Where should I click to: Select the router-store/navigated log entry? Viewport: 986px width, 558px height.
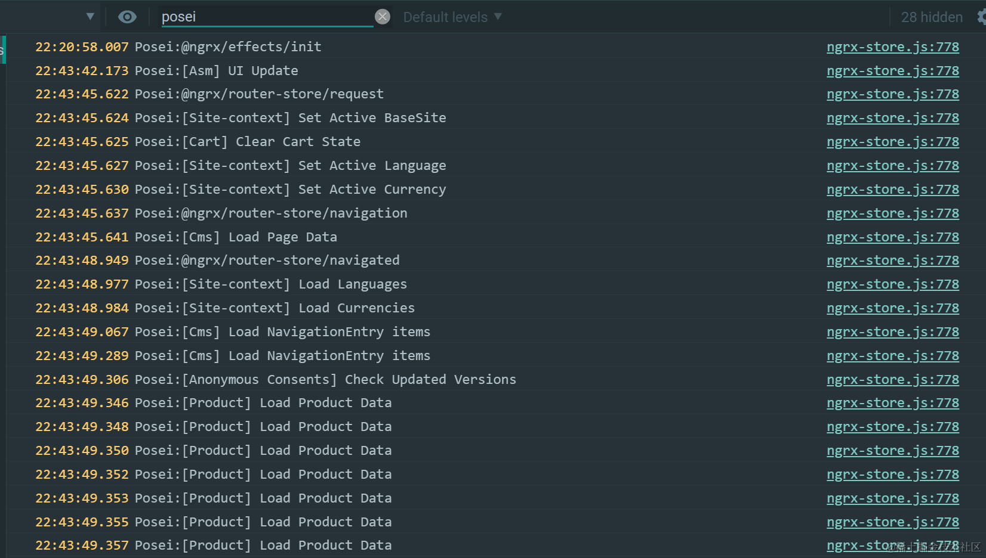(267, 261)
